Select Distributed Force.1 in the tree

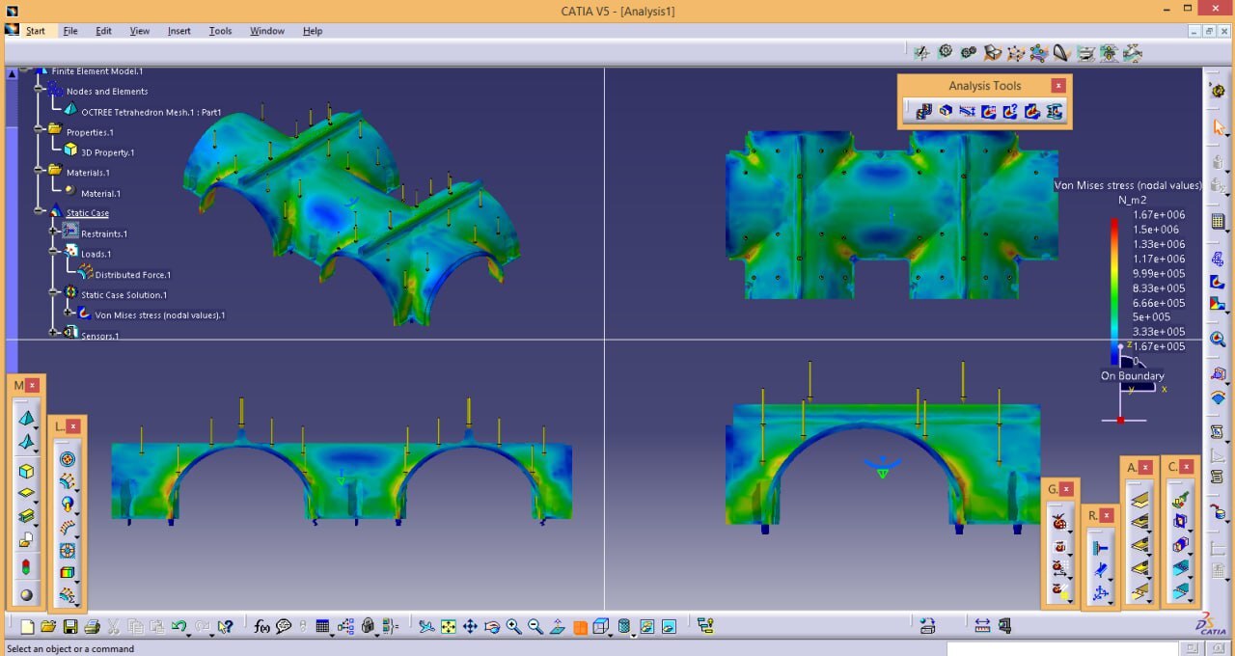point(132,275)
